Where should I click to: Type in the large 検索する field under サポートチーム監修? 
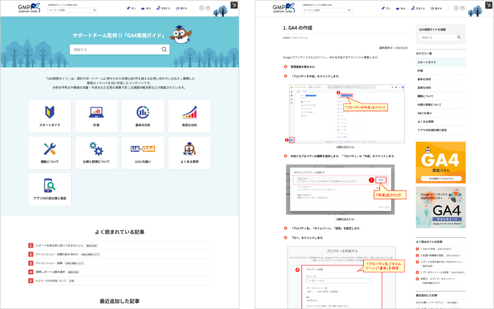(x=115, y=49)
